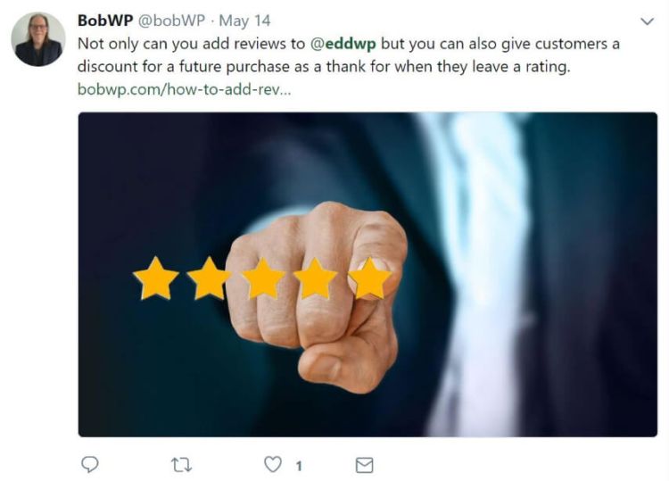This screenshot has height=481, width=669.
Task: Open the BobWP display name
Action: click(x=105, y=20)
